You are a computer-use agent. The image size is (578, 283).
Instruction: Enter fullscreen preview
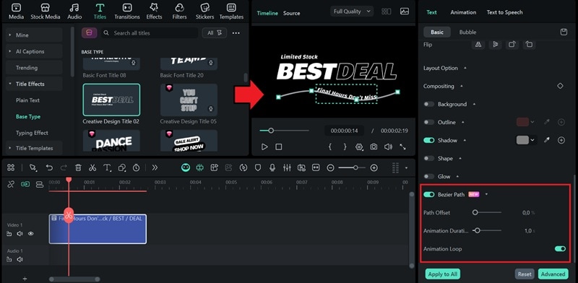point(402,147)
